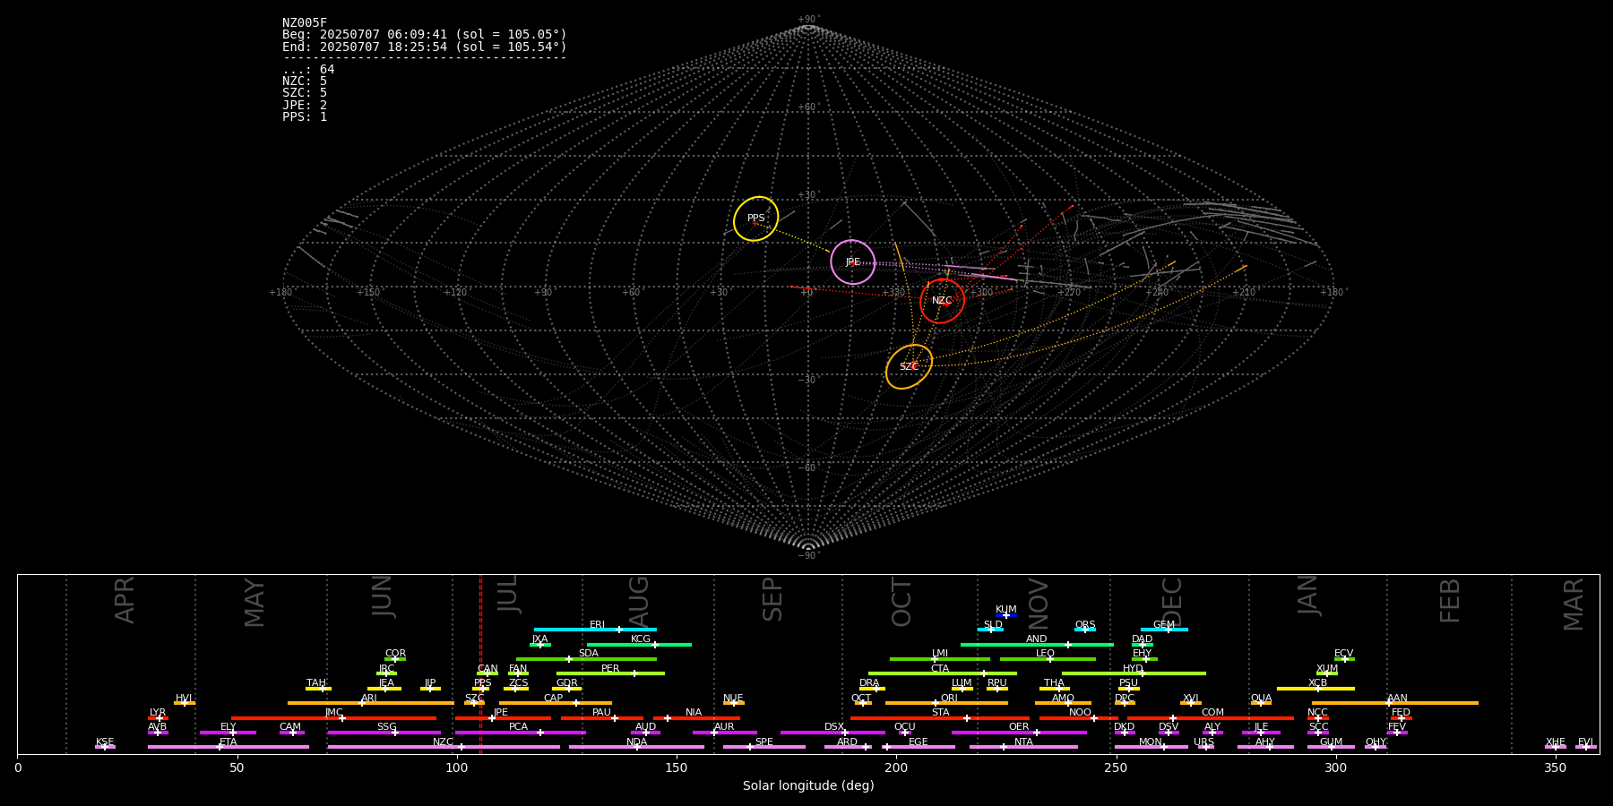The height and width of the screenshot is (806, 1613).
Task: Click the red COM shower bar
Action: pos(1211,718)
